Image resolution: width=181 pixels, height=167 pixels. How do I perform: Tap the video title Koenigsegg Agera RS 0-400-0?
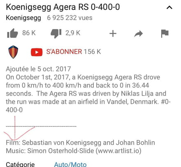(x=63, y=7)
